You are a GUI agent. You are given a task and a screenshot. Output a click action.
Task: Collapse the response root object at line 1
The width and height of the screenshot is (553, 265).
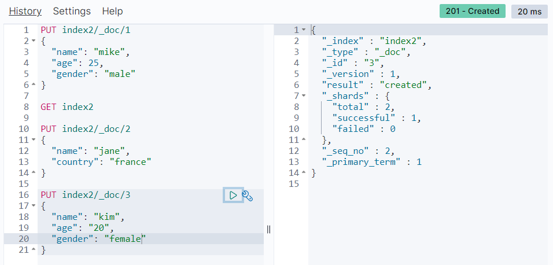tap(304, 30)
